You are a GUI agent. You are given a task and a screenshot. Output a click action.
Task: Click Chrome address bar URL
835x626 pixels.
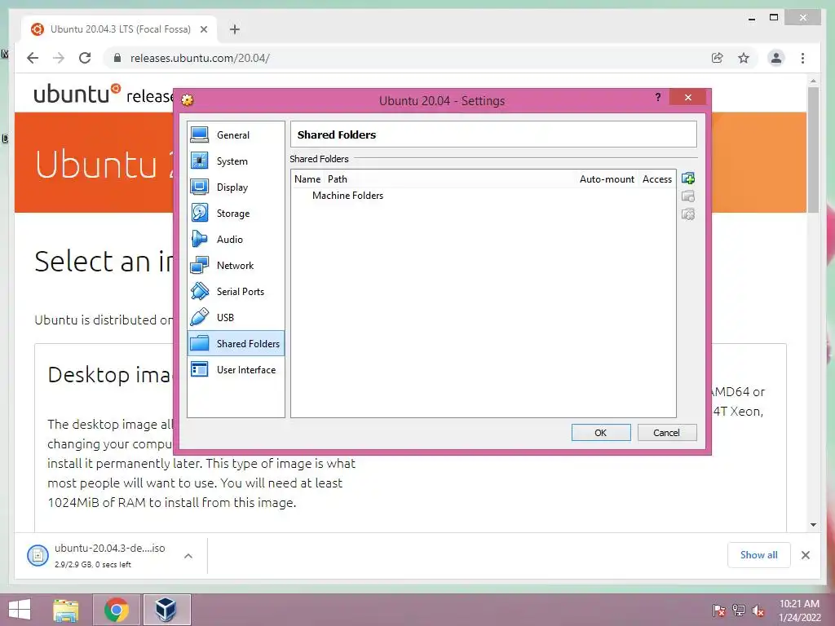[x=201, y=58]
